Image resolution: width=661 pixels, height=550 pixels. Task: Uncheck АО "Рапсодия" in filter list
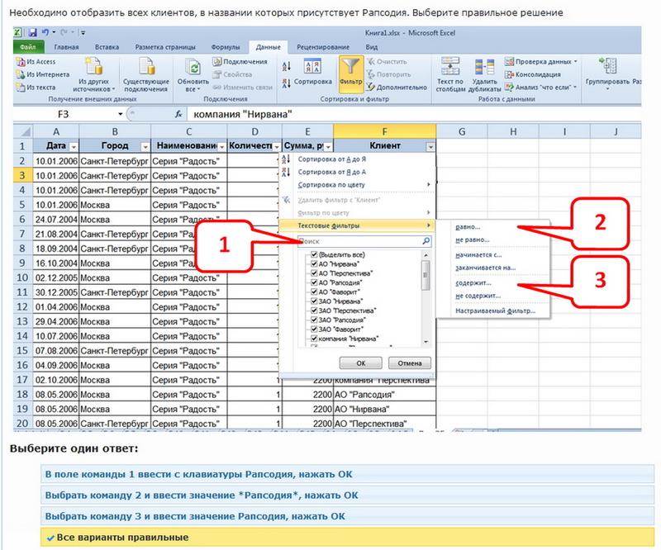coord(314,282)
